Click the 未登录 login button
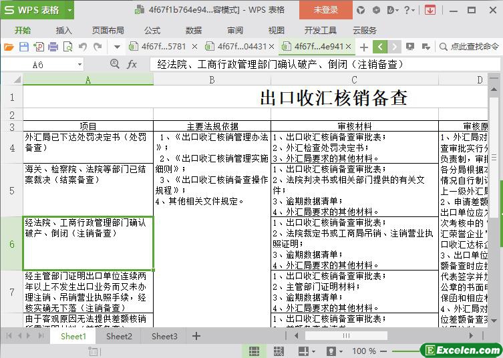The image size is (503, 358). coord(326,10)
